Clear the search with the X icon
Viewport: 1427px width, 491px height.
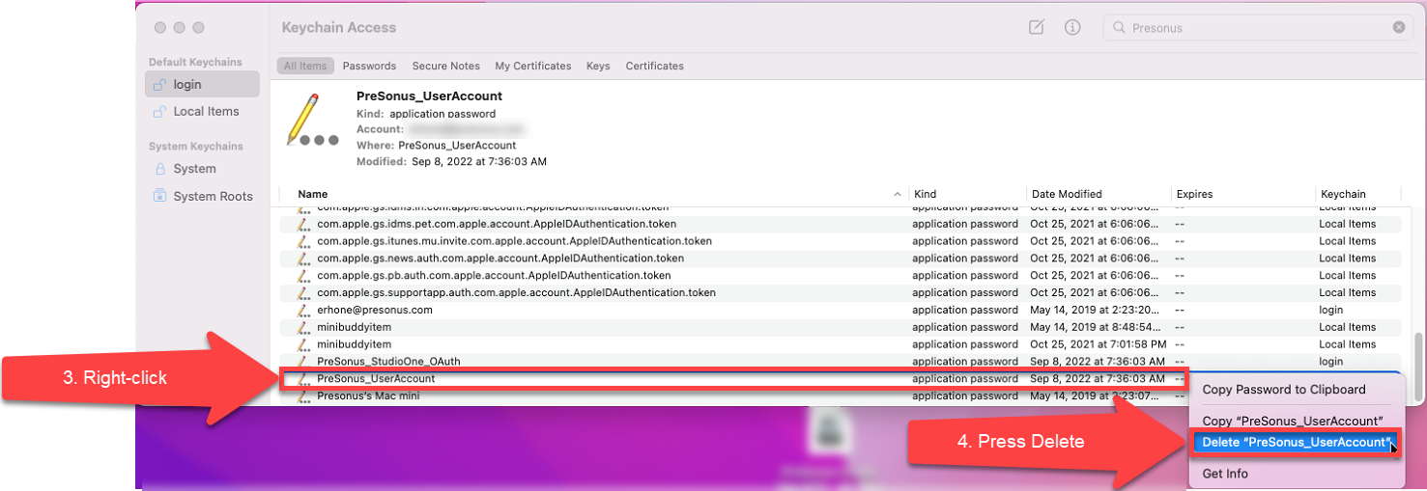tap(1398, 28)
